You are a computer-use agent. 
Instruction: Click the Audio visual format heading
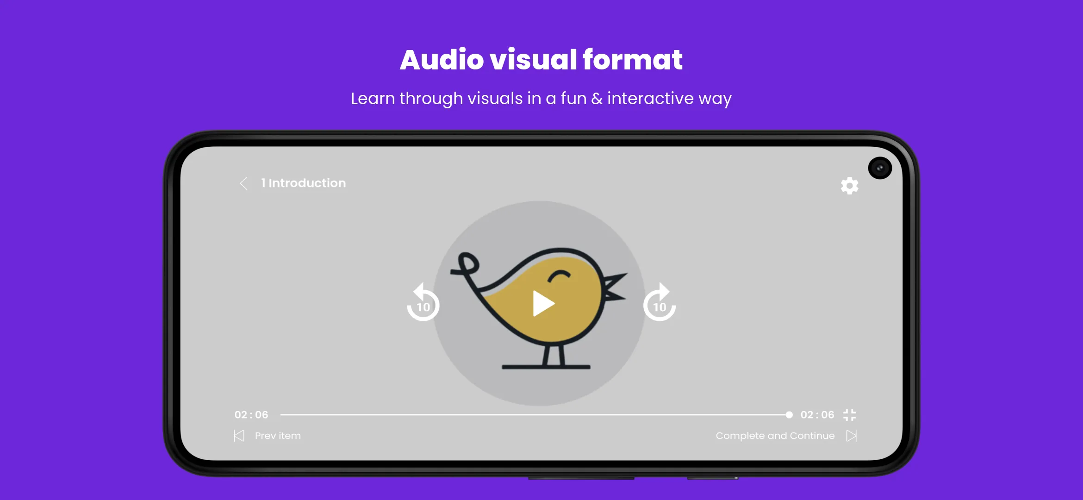[541, 60]
